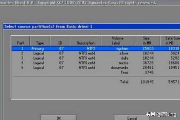This screenshot has height=120, width=180.
Task: Pick the documents partition row
Action: tap(90, 68)
